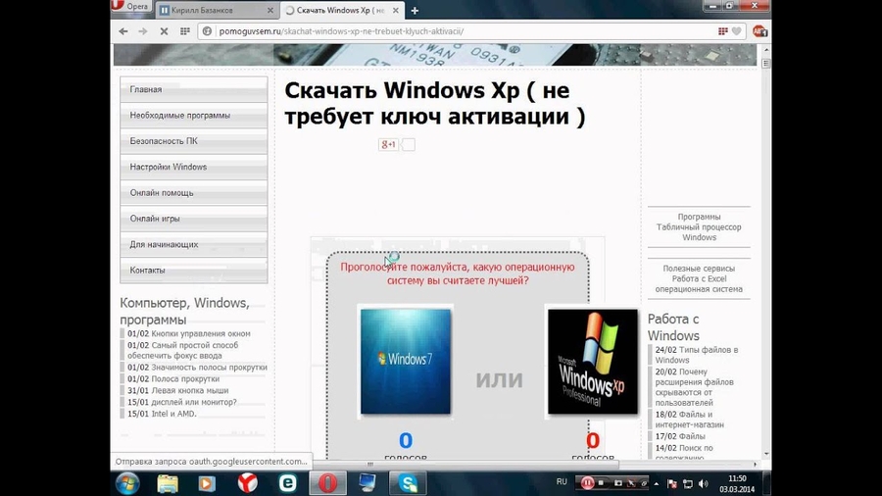This screenshot has width=882, height=496.
Task: Open a new browser tab
Action: (415, 10)
